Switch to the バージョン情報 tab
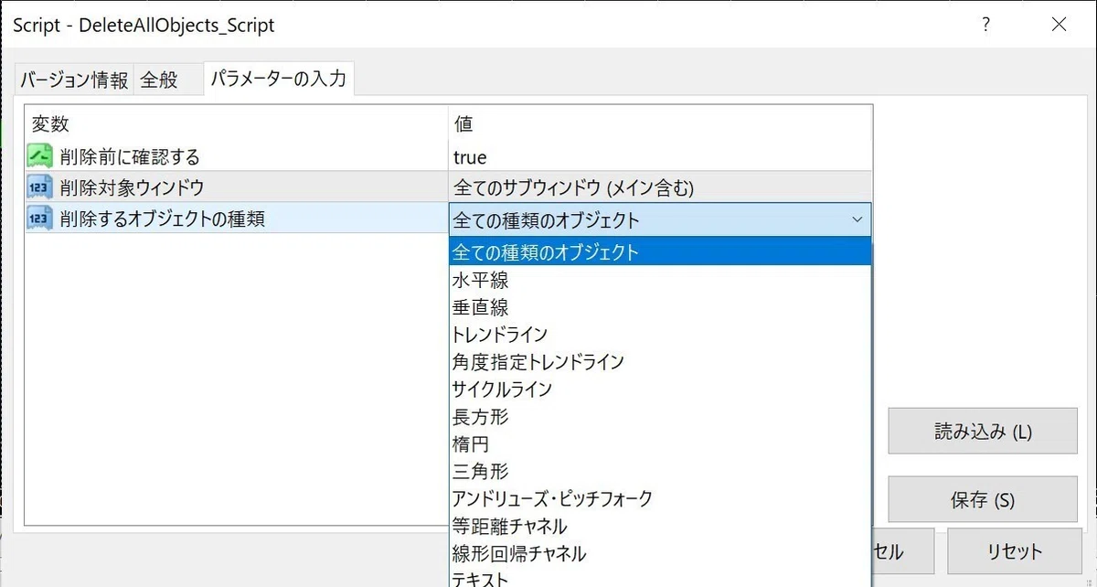 point(74,80)
